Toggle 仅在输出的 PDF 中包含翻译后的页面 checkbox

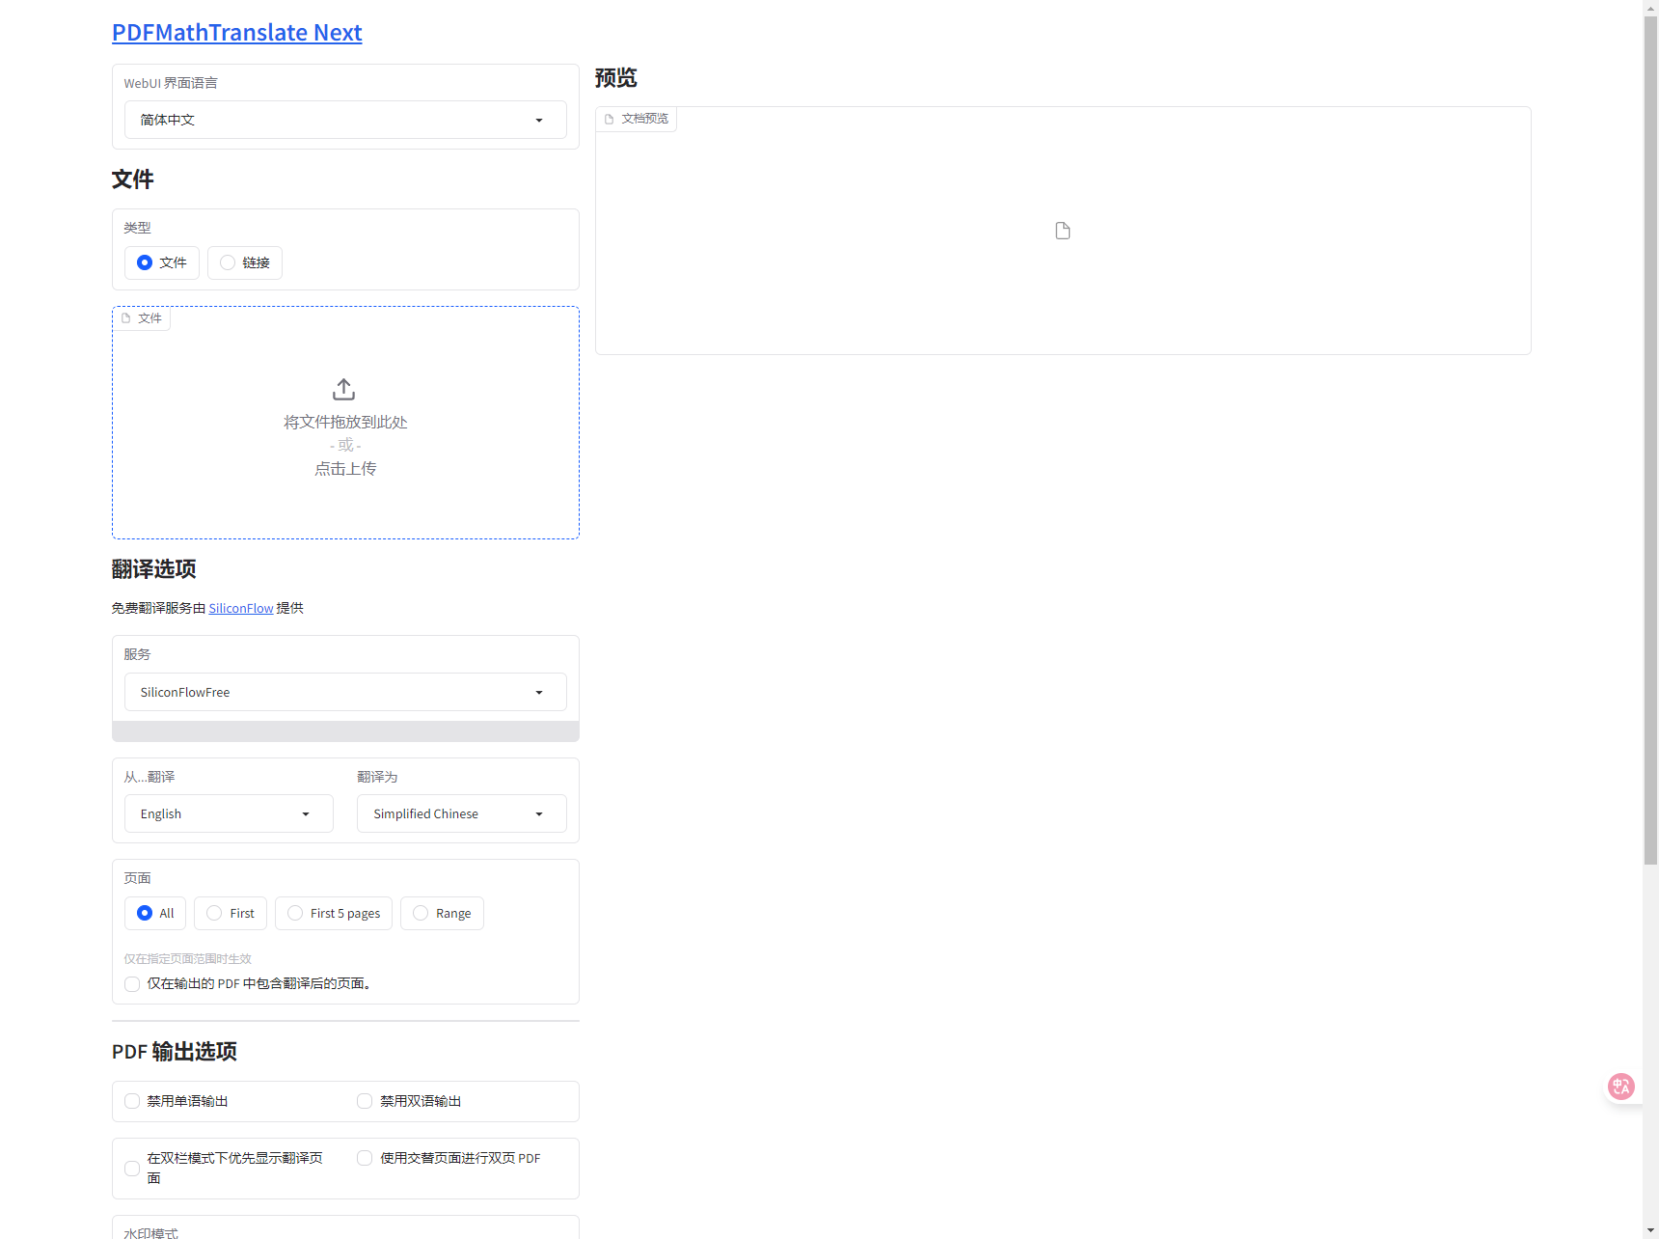[132, 984]
